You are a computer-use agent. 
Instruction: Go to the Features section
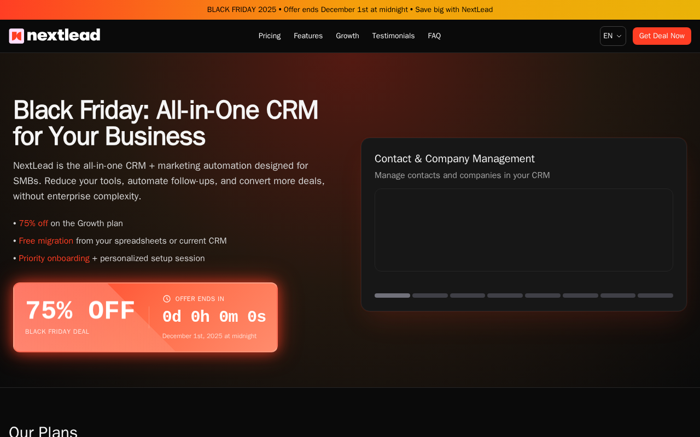point(308,36)
